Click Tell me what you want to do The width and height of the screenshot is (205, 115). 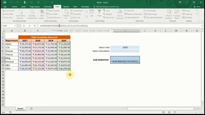click(x=107, y=7)
